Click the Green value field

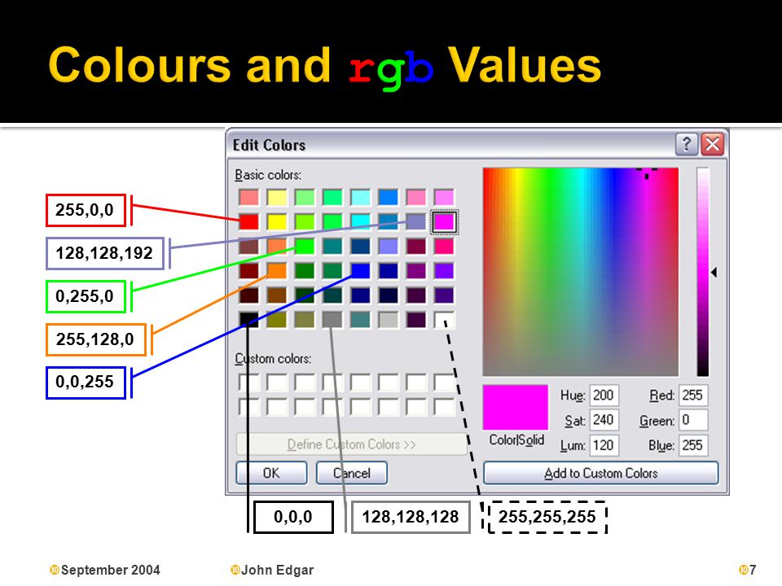pos(693,420)
